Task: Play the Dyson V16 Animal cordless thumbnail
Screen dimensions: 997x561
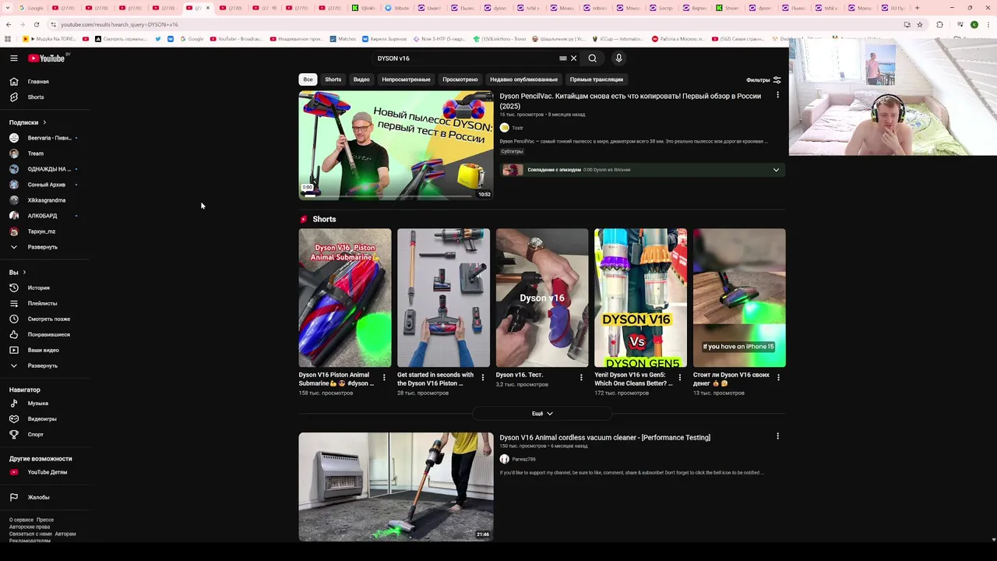Action: click(x=396, y=487)
